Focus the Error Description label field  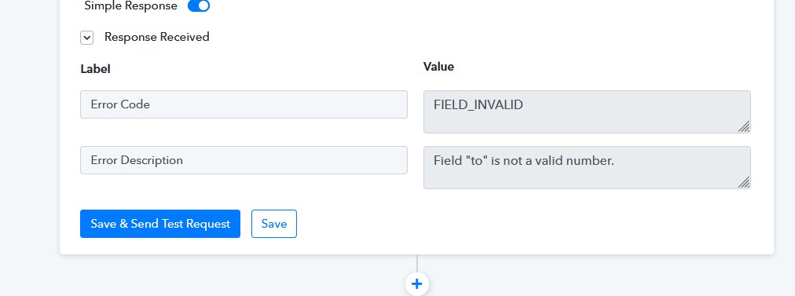[x=244, y=160]
